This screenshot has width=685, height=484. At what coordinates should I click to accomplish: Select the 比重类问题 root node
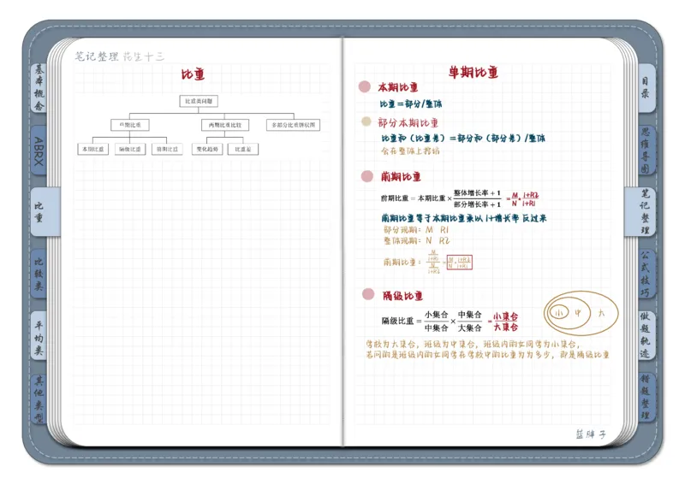pos(199,101)
